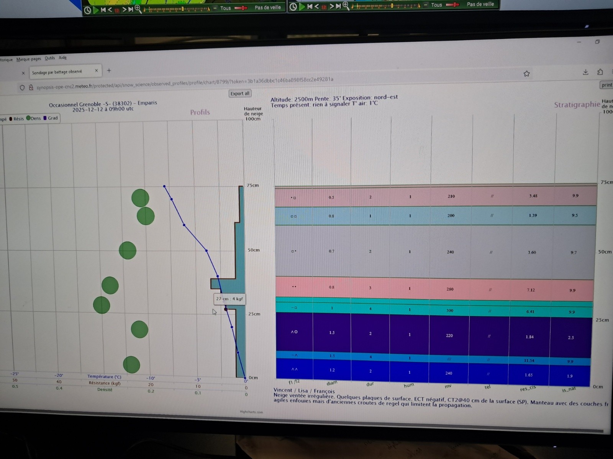This screenshot has height=459, width=613.
Task: Select the Sondage par battage observé tab
Action: tap(57, 72)
